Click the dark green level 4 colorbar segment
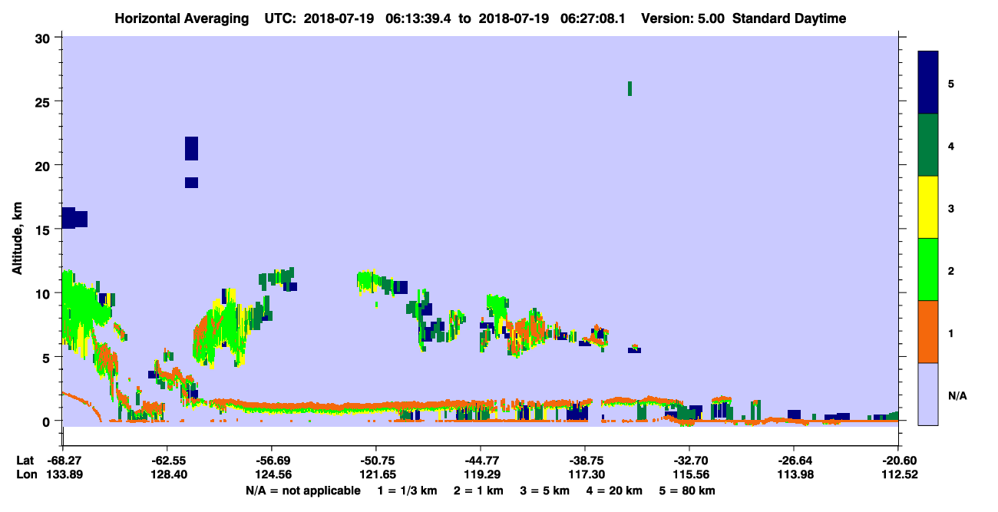 [x=928, y=145]
